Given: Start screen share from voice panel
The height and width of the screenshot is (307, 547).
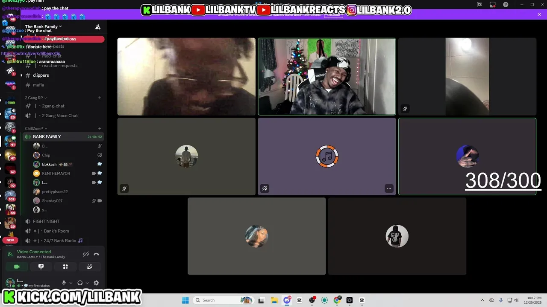Looking at the screenshot, I should click(x=41, y=266).
